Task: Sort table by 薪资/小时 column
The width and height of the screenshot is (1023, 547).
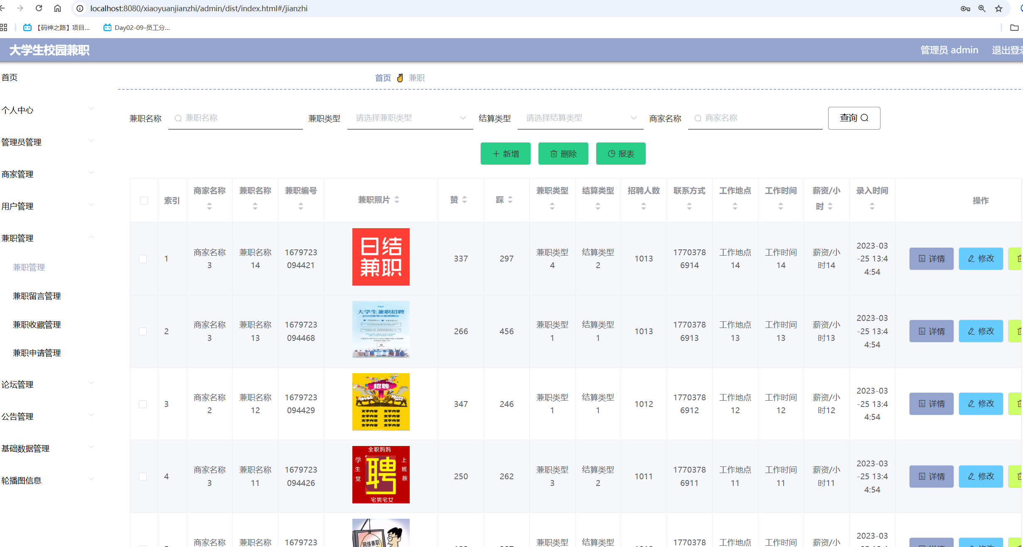Action: [830, 206]
